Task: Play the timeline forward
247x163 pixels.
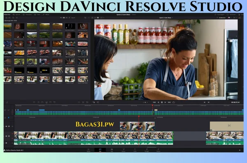Action: coord(165,102)
